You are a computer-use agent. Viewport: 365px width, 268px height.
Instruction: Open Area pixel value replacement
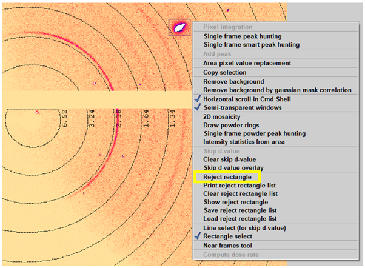pos(247,63)
